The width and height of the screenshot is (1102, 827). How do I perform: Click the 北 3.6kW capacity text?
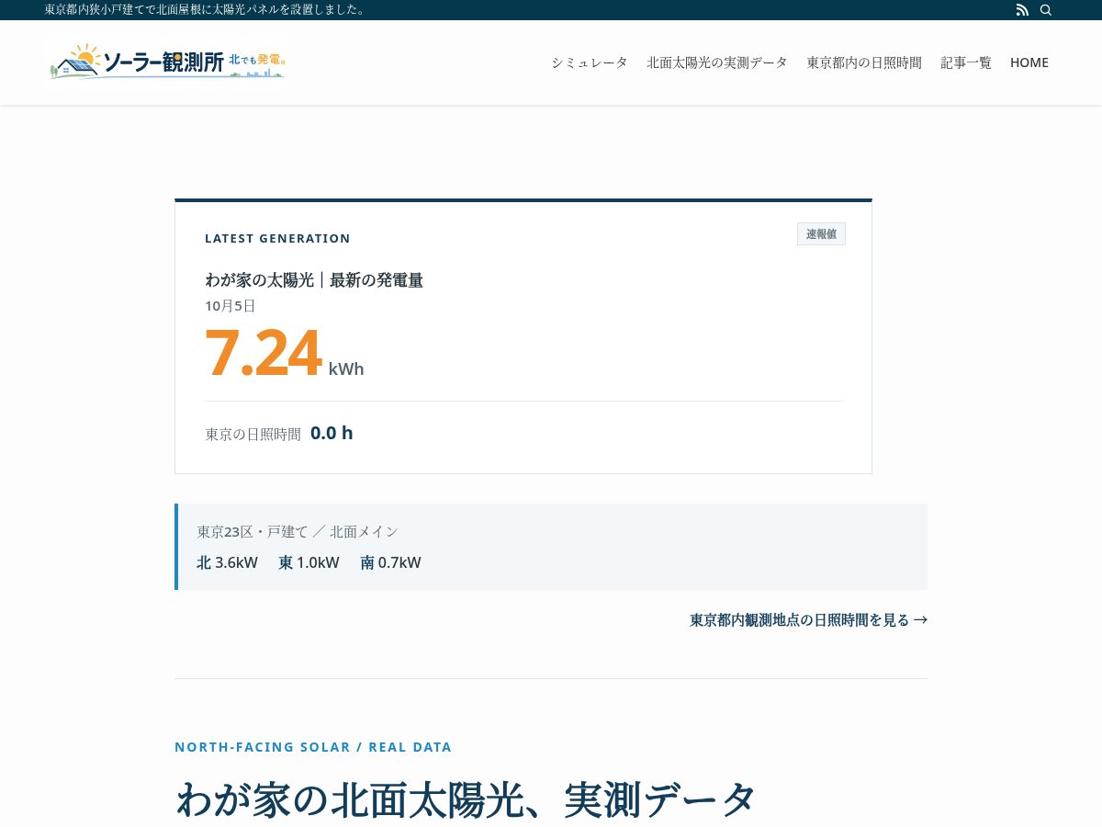click(227, 562)
